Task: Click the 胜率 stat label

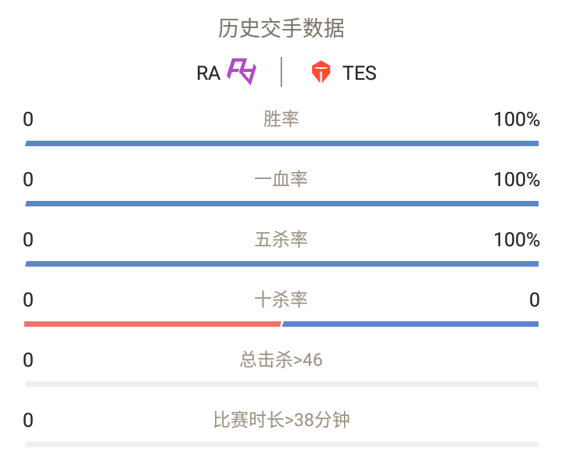Action: 281,119
